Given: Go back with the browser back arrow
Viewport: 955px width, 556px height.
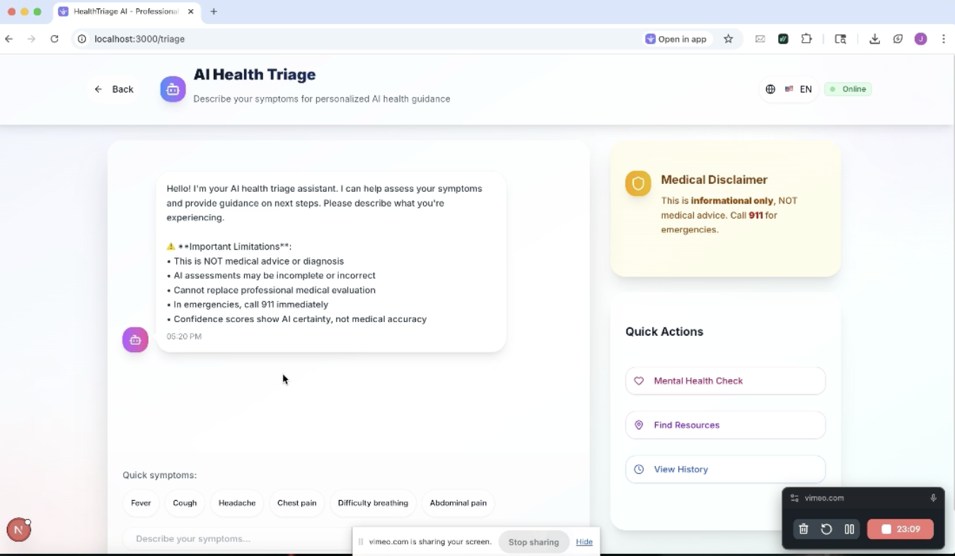Looking at the screenshot, I should click(x=8, y=39).
